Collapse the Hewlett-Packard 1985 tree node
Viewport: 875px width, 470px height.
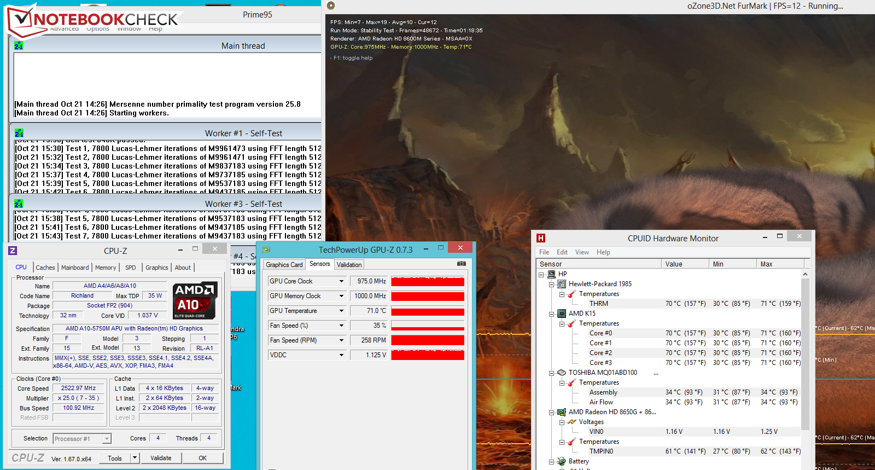point(552,285)
